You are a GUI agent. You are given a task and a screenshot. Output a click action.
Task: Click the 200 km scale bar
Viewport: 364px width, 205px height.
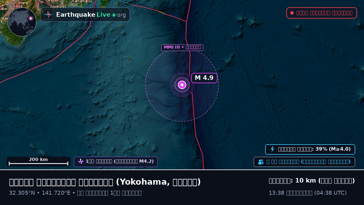(x=39, y=162)
